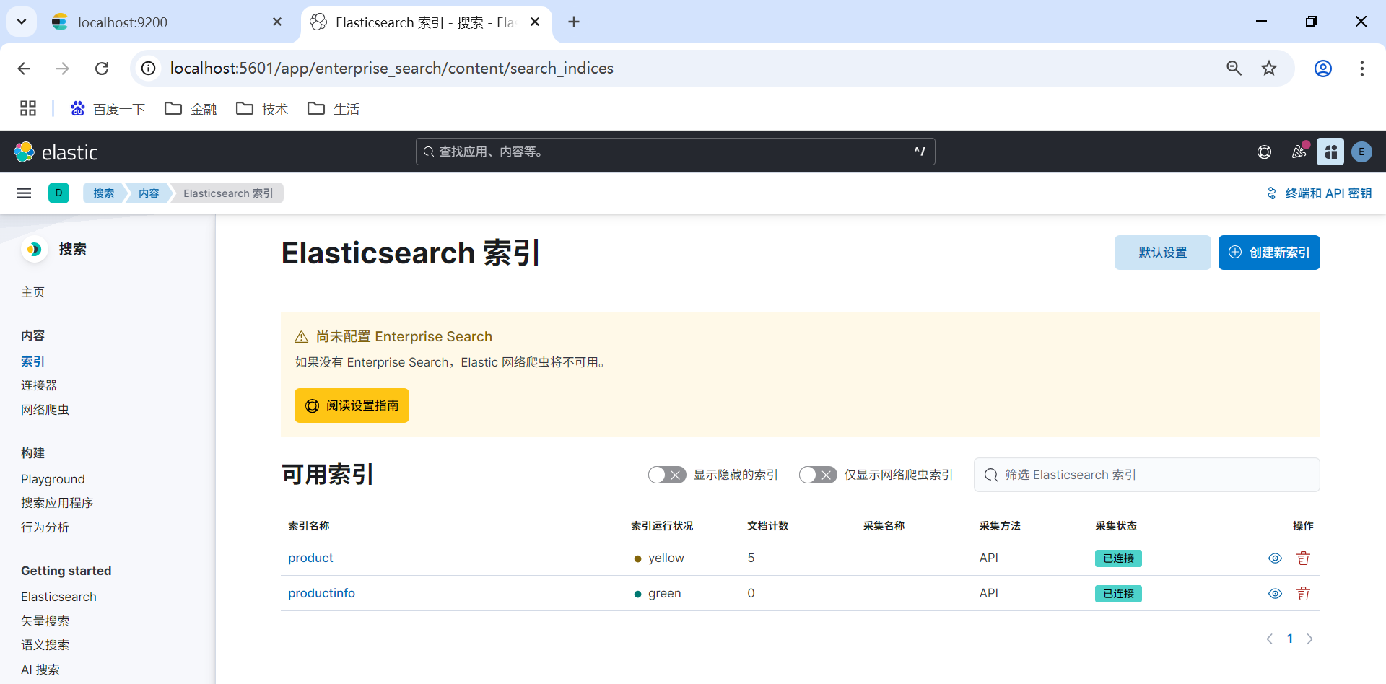Click the 已连接 badge for productinfo

[1118, 594]
